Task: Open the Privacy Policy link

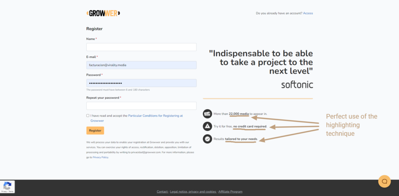Action: coord(101,157)
